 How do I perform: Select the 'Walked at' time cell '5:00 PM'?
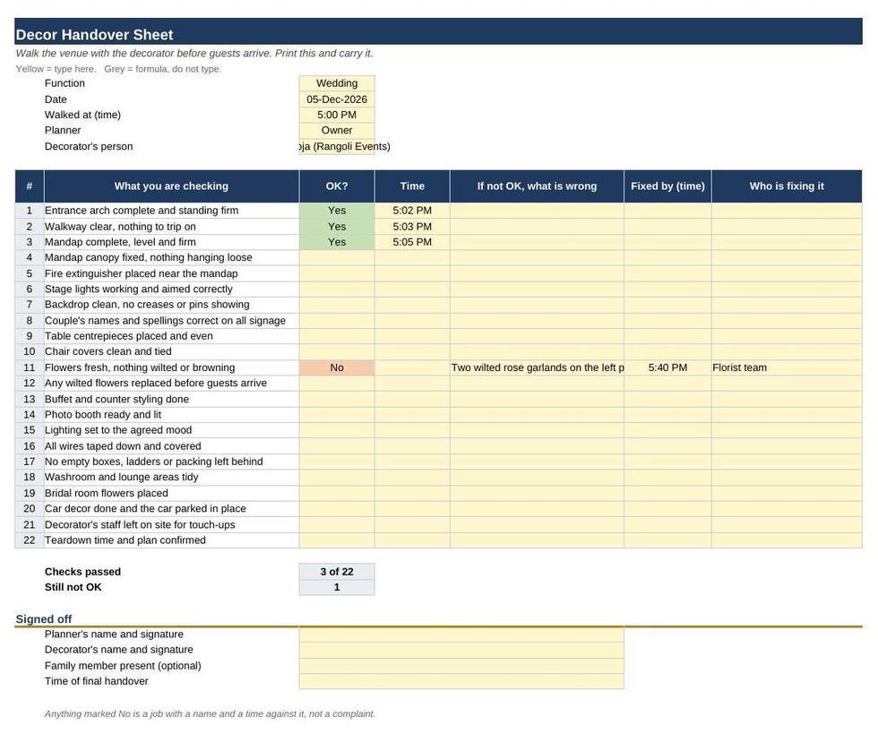(337, 115)
